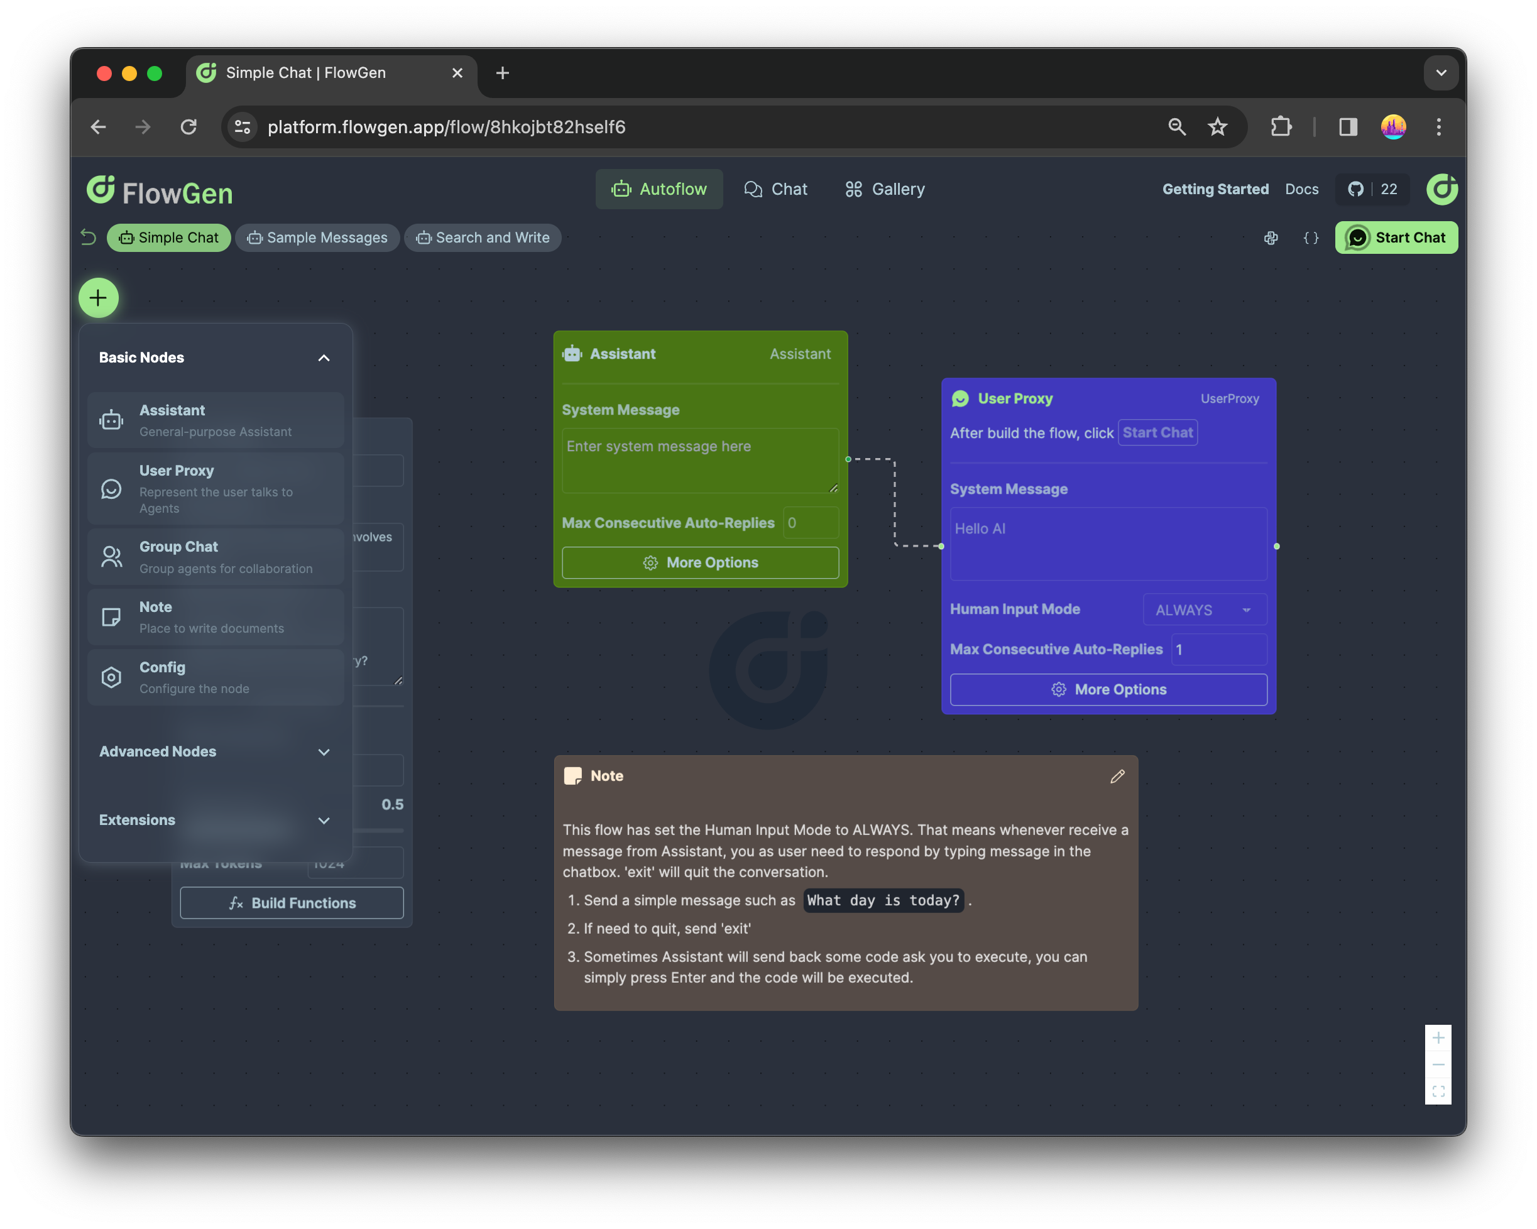This screenshot has width=1537, height=1229.
Task: Open the site information icon in address bar
Action: 243,127
